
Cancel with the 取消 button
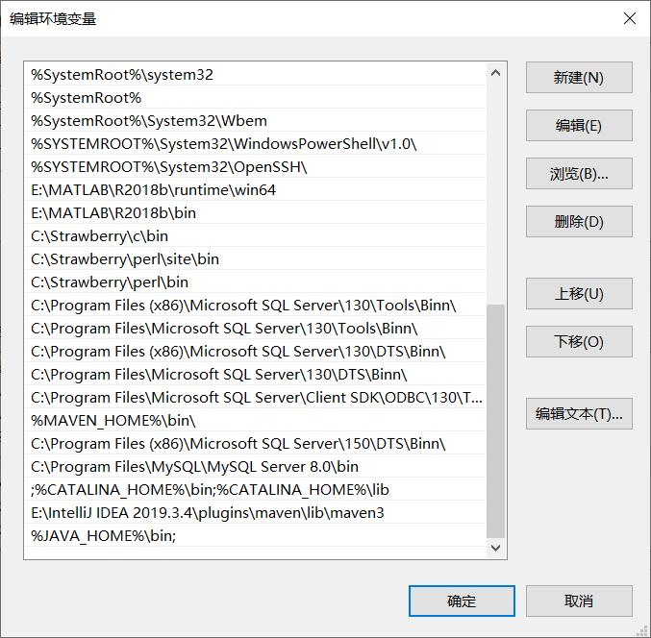[x=579, y=601]
